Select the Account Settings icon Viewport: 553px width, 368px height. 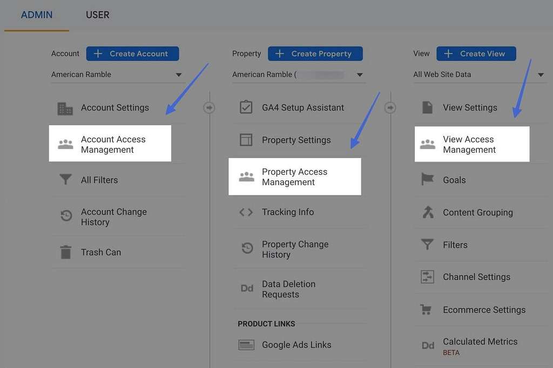coord(65,107)
